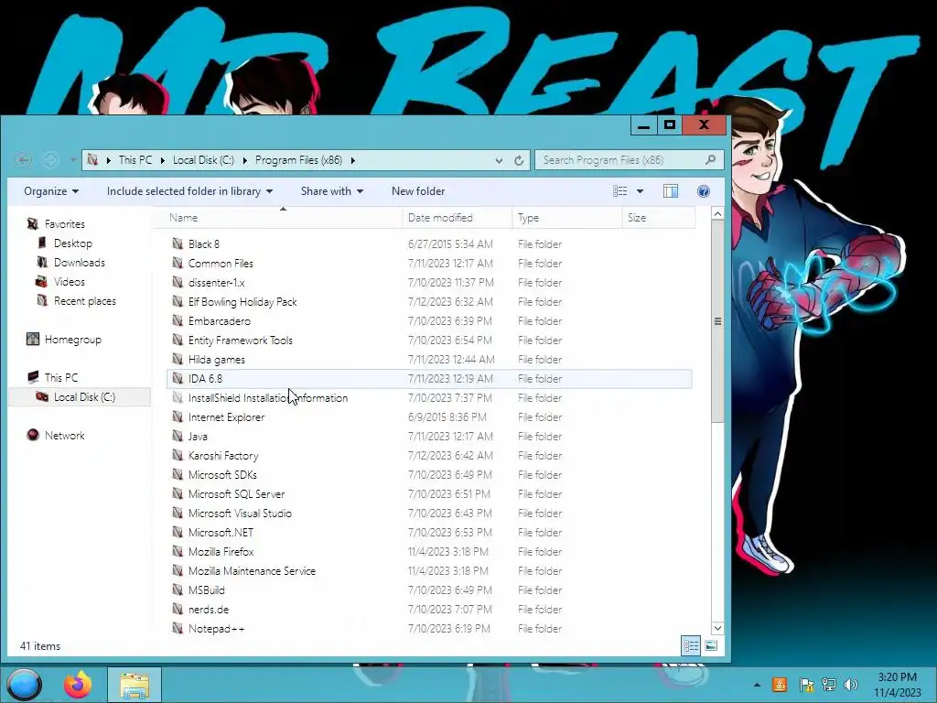
Task: Toggle the preview pane button
Action: pos(671,191)
